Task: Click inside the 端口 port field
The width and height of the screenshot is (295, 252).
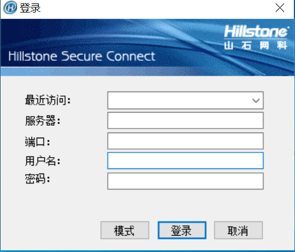Action: [185, 141]
